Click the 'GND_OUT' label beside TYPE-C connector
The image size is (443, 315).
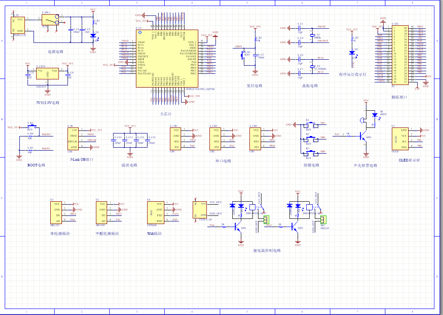coord(215,214)
